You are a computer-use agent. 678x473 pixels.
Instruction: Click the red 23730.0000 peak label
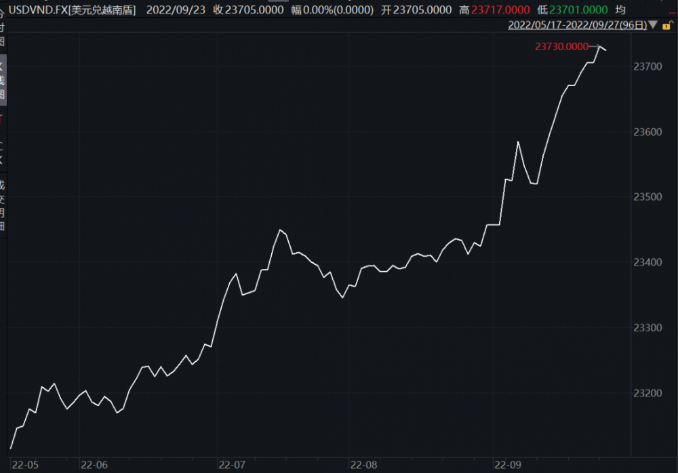pos(561,47)
